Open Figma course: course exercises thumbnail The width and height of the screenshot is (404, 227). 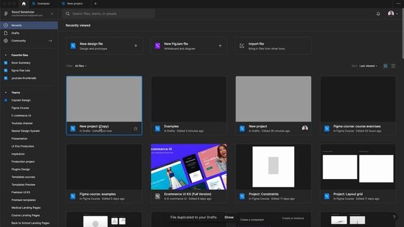click(358, 99)
